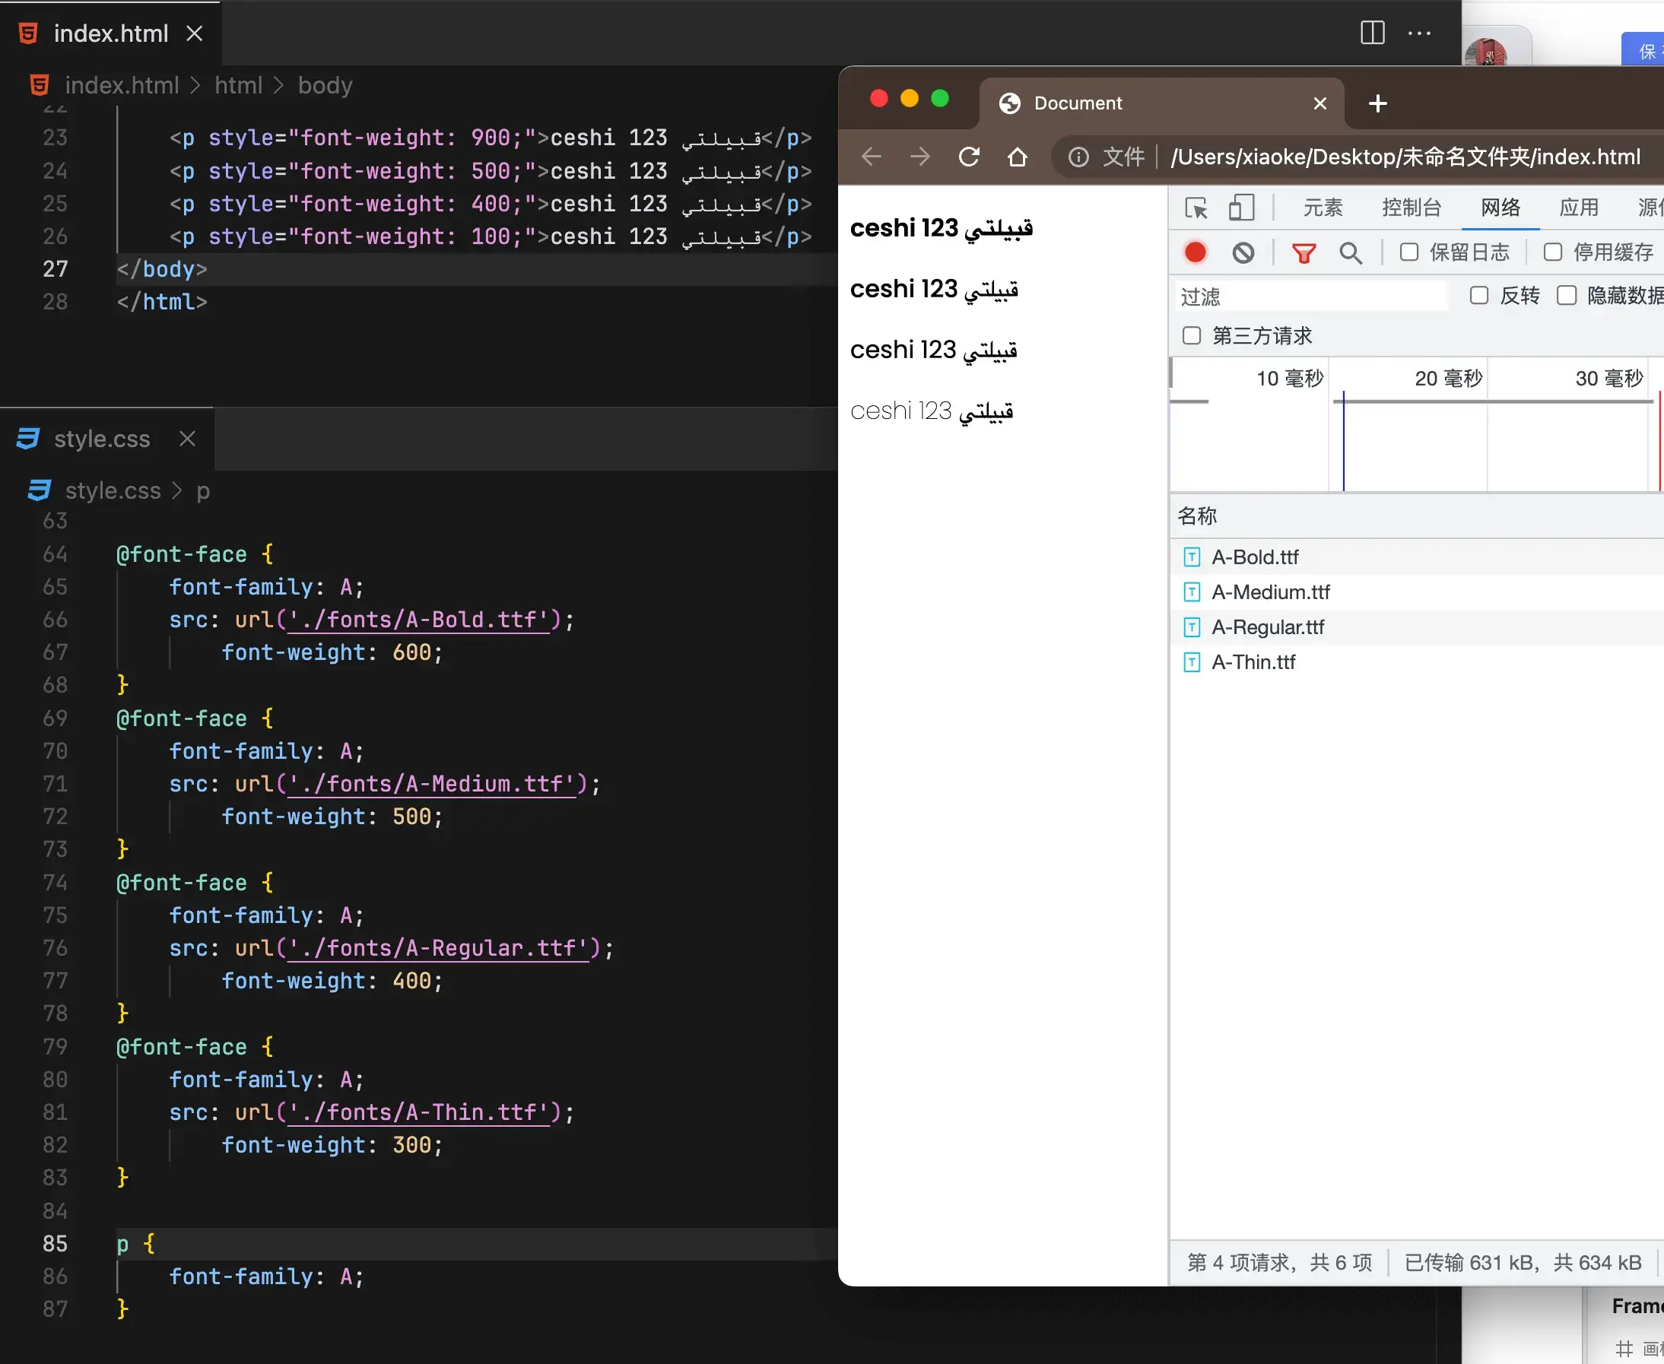The image size is (1664, 1364).
Task: Select the DevTools inspect element tool
Action: 1196,208
